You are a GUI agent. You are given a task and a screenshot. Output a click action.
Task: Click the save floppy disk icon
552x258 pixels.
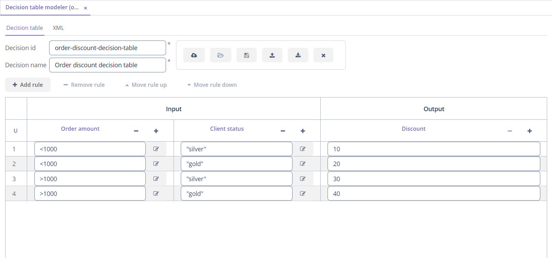246,55
